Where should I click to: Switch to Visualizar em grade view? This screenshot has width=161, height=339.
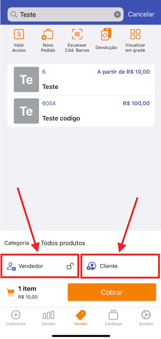click(x=135, y=34)
